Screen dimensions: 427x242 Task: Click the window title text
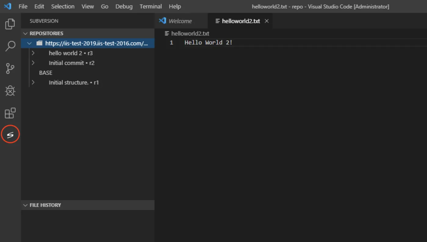point(321,6)
